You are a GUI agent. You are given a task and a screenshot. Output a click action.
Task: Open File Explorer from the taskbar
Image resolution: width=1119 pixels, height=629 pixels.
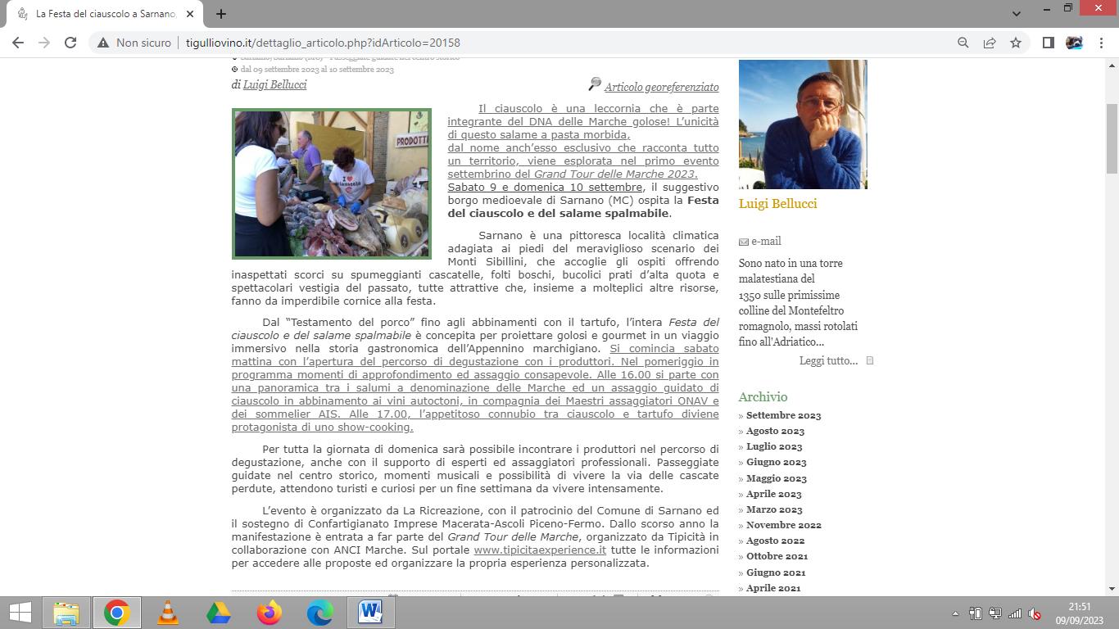tap(66, 612)
